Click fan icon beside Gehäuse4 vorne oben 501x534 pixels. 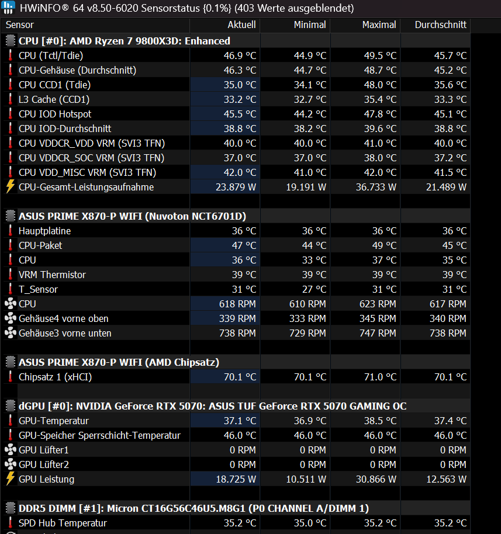coord(11,318)
